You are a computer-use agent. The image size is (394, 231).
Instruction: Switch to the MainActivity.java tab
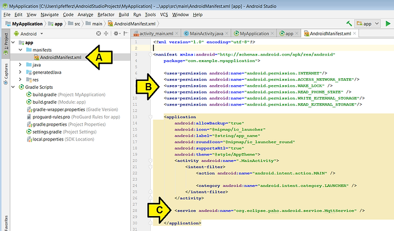pyautogui.click(x=206, y=34)
